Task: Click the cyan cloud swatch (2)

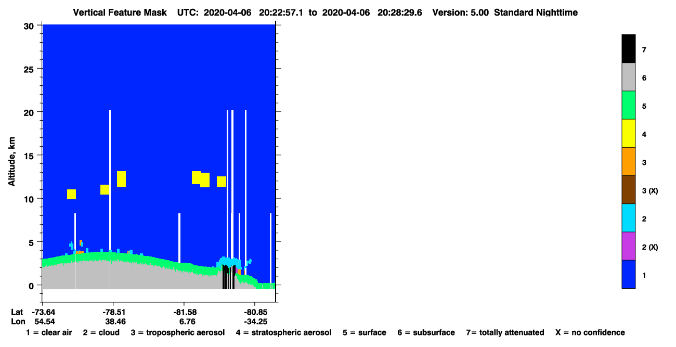Action: click(628, 217)
